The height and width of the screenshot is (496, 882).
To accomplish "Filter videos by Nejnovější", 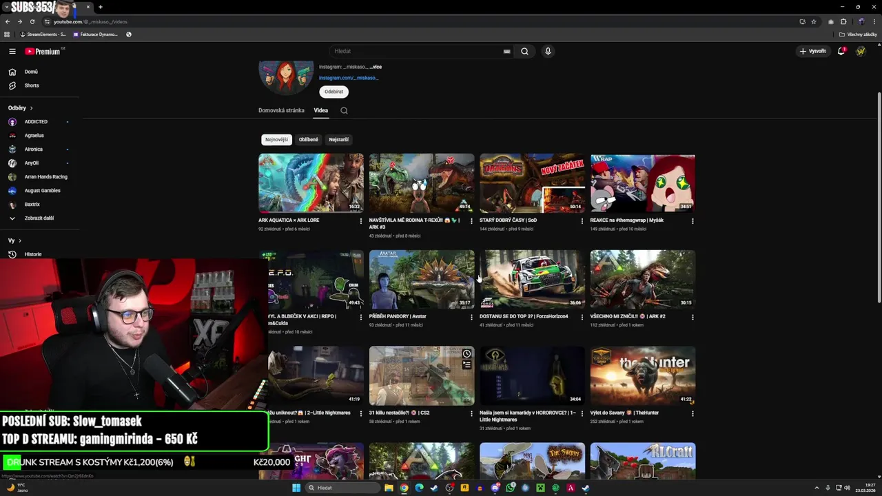I will 276,139.
